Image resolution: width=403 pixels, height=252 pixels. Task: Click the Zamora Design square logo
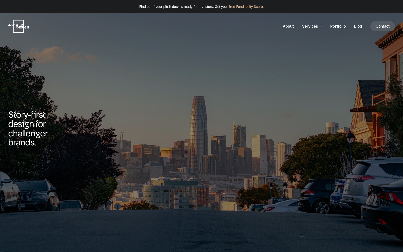pos(19,26)
